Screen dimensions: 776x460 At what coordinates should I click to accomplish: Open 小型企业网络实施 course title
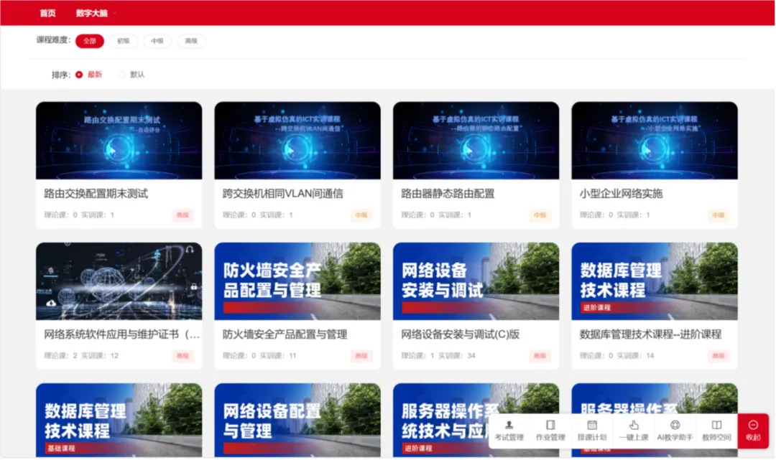[621, 194]
